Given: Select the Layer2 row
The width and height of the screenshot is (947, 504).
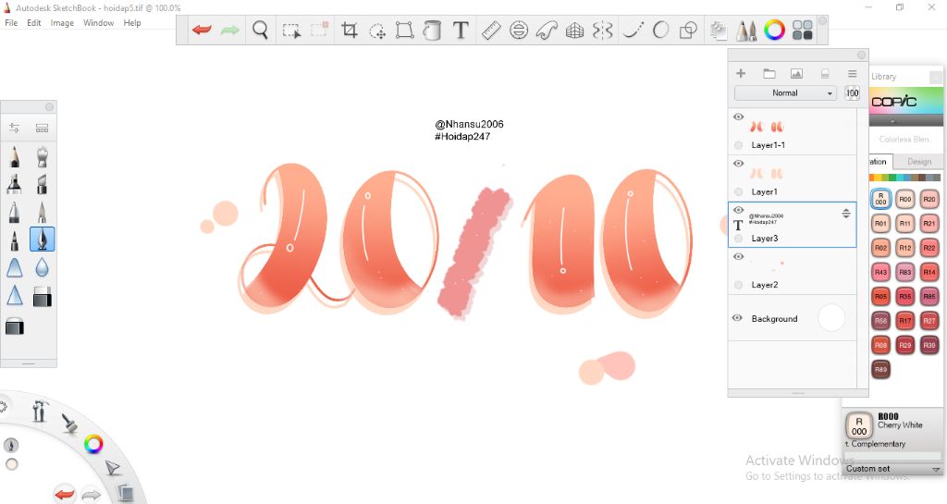Looking at the screenshot, I should pos(793,272).
